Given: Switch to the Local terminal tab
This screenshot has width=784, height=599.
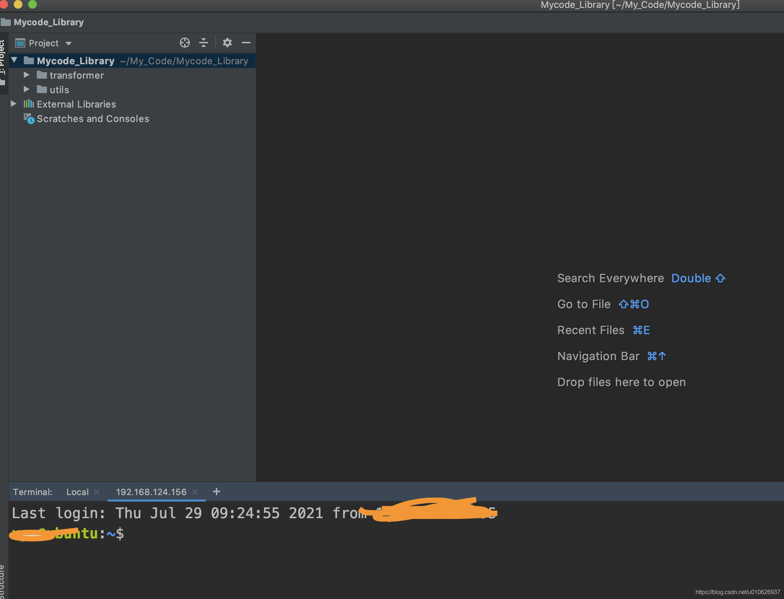Looking at the screenshot, I should pyautogui.click(x=77, y=492).
